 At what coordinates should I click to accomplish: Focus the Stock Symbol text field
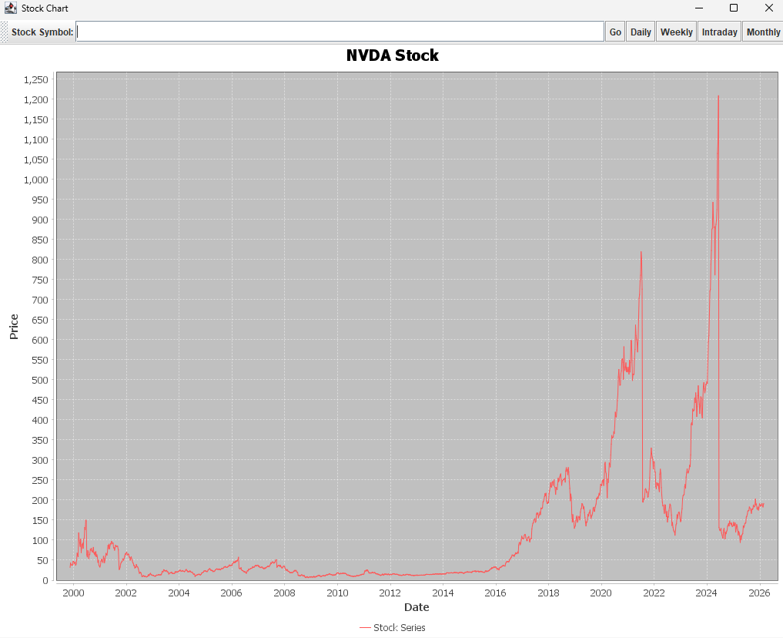tap(340, 32)
